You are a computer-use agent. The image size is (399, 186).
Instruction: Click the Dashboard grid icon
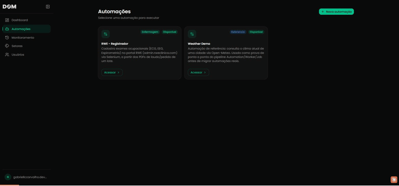[7, 20]
